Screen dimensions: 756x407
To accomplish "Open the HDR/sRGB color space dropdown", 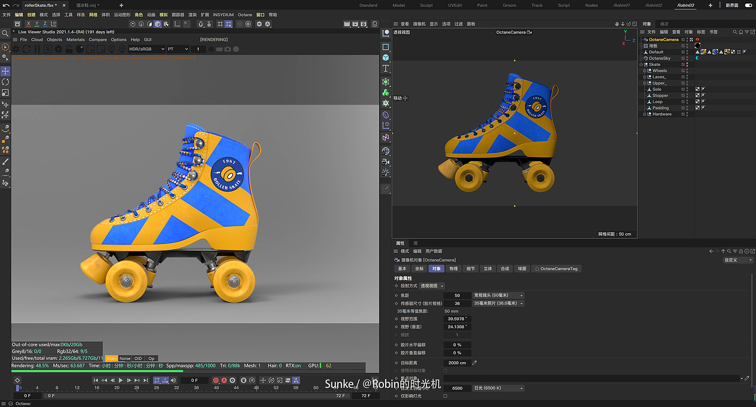I will [x=146, y=49].
